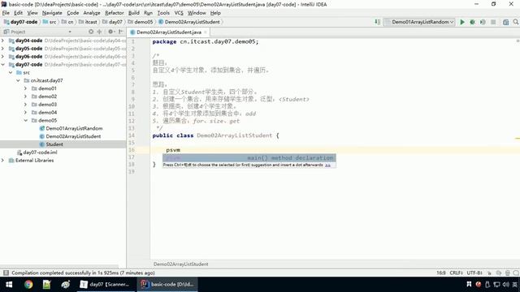Open the run configuration dropdown Demo01ArrayListRandom

coord(419,22)
